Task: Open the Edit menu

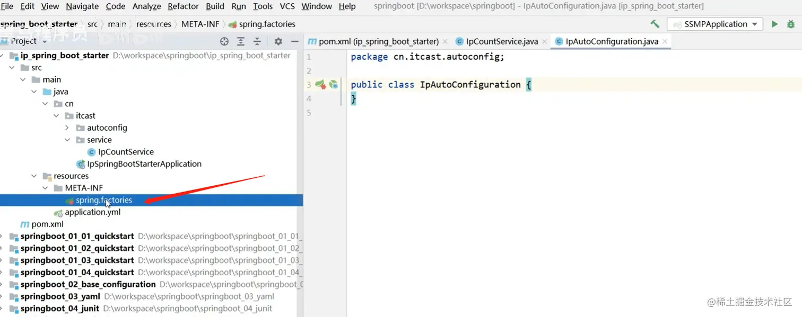Action: tap(27, 6)
